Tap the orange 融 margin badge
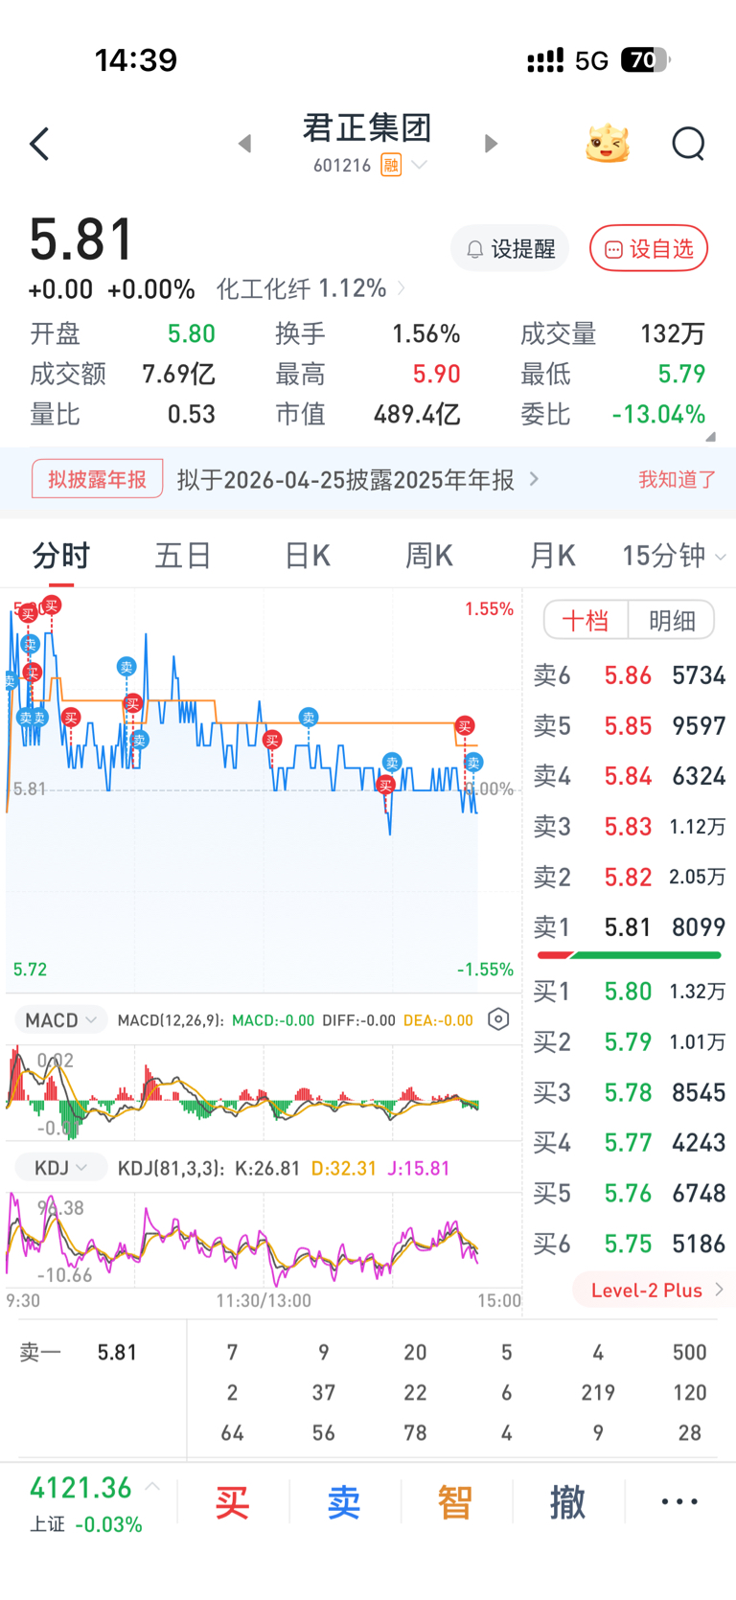Image resolution: width=736 pixels, height=1600 pixels. click(390, 166)
